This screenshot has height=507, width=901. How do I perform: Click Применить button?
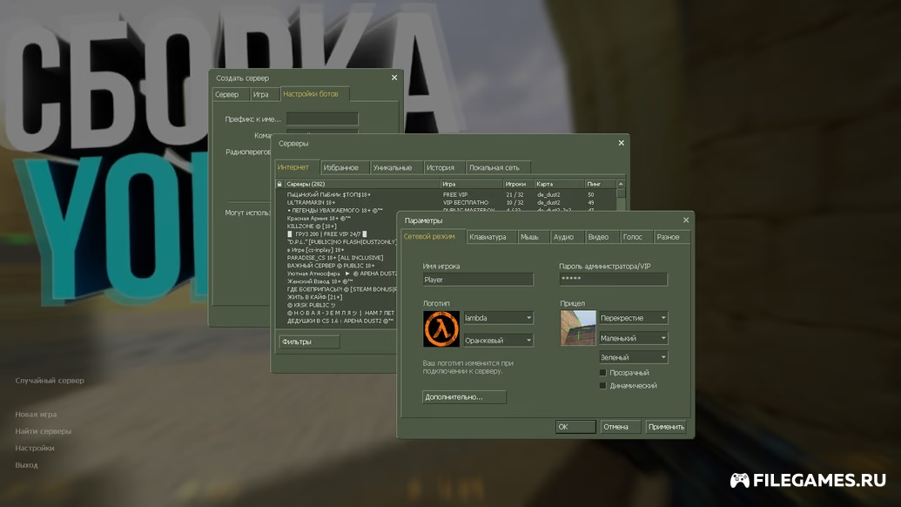[x=666, y=427]
